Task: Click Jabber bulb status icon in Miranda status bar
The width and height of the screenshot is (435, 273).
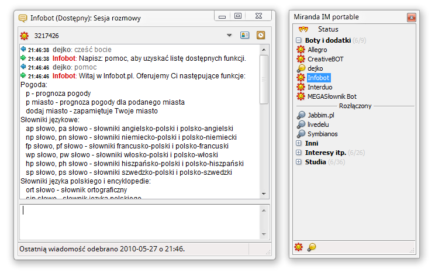Action: [x=312, y=247]
